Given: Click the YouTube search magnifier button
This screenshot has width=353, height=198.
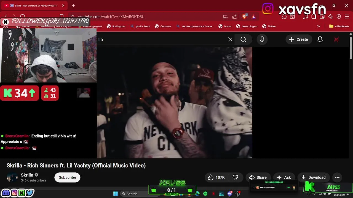Looking at the screenshot, I should coord(244,39).
